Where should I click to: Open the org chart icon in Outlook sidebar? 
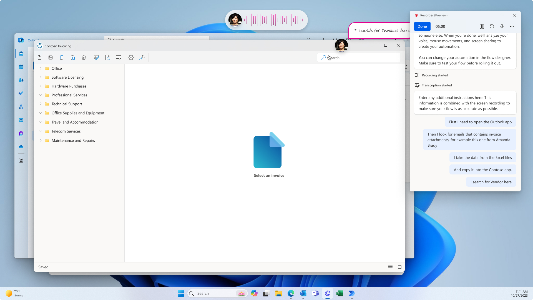21,107
